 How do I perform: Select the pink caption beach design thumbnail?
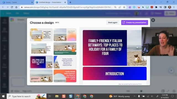point(41,76)
